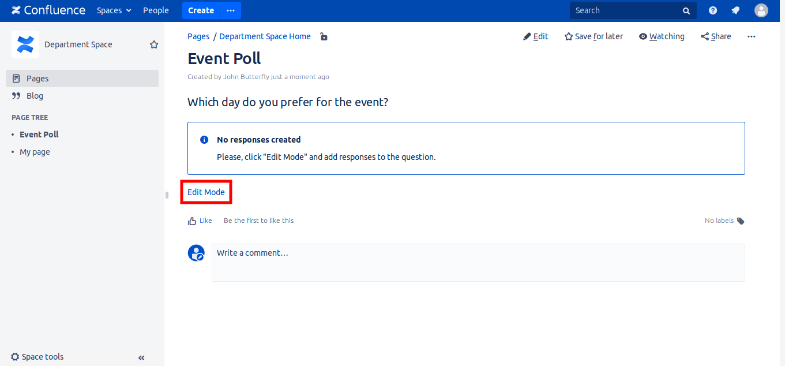The height and width of the screenshot is (366, 785).
Task: Click the Edit Mode link
Action: pos(206,192)
